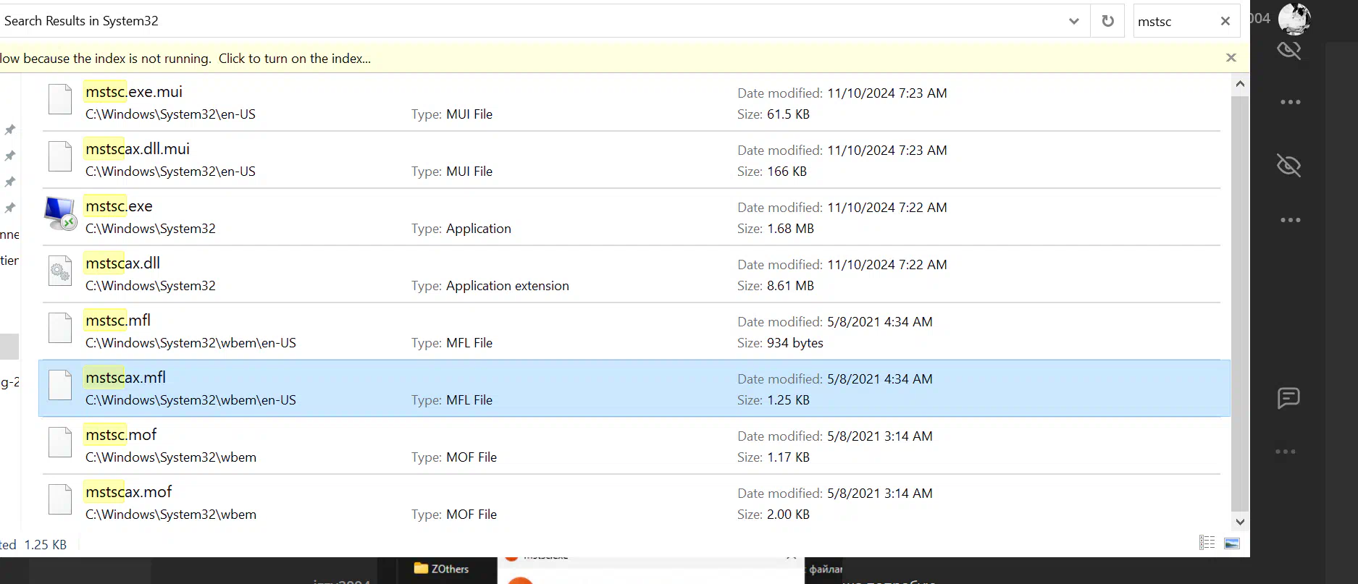
Task: Click the date modified of mstscax.mfl row
Action: 835,379
